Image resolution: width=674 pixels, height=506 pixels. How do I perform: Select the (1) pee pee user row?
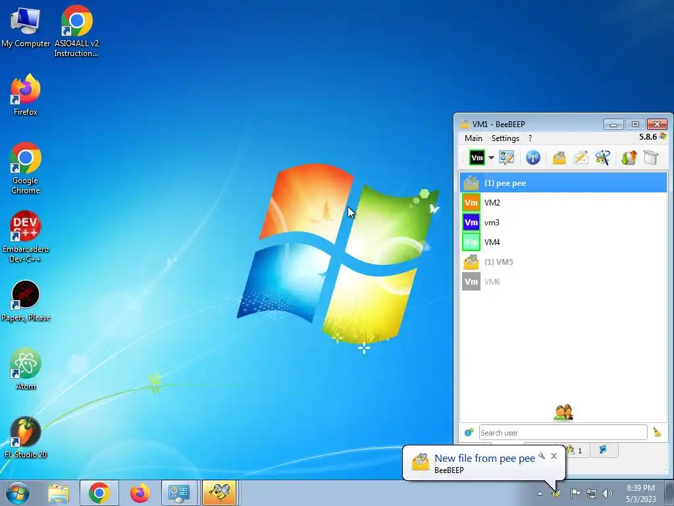tap(563, 183)
